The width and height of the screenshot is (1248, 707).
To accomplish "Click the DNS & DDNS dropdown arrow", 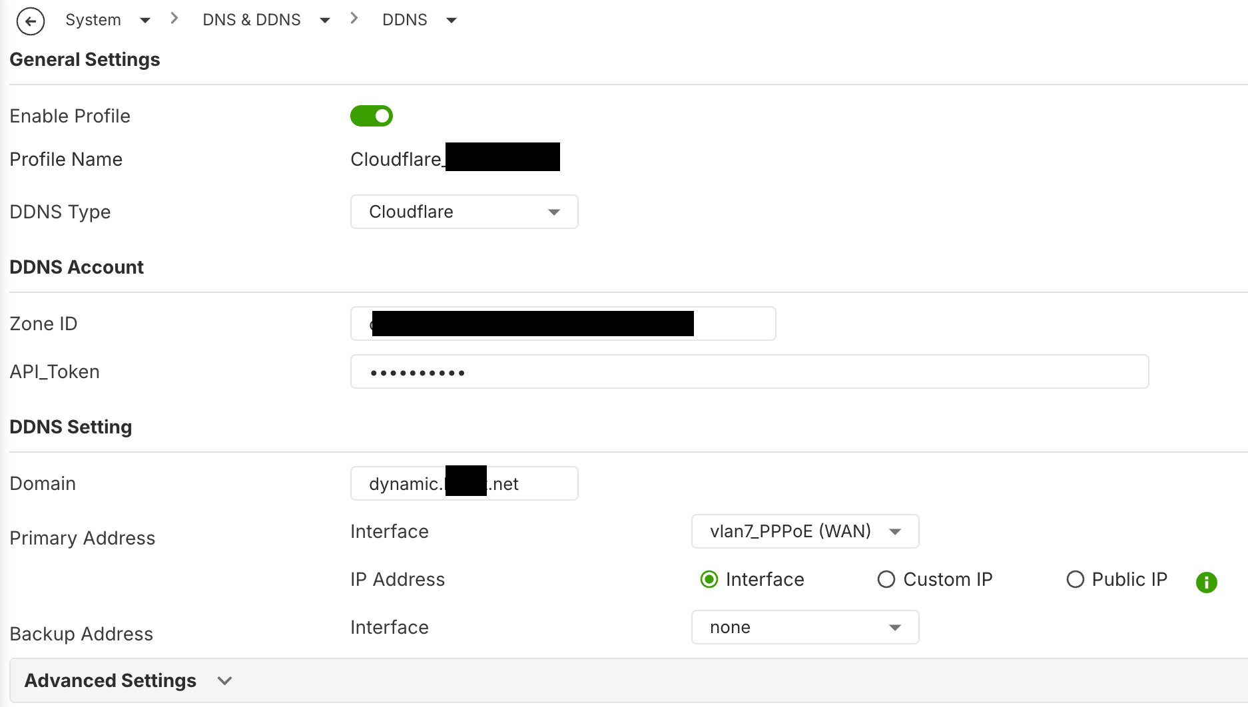I will (x=325, y=21).
